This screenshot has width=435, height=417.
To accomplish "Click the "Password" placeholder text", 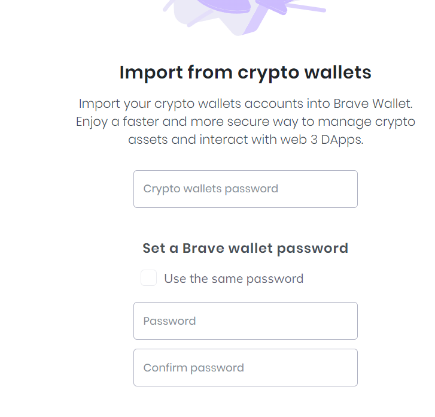I will pyautogui.click(x=169, y=321).
